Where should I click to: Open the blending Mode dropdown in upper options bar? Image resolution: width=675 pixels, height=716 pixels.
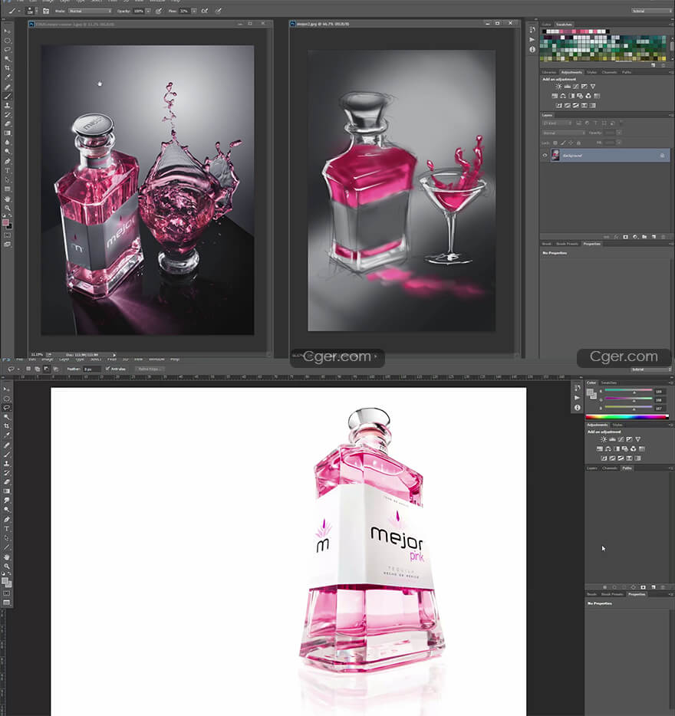tap(90, 11)
